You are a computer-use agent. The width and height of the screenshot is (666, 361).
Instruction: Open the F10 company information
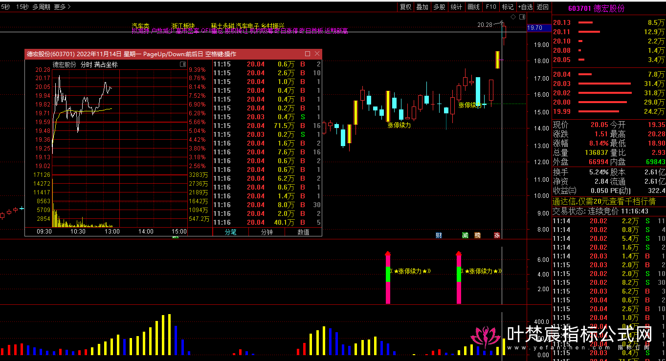491,7
